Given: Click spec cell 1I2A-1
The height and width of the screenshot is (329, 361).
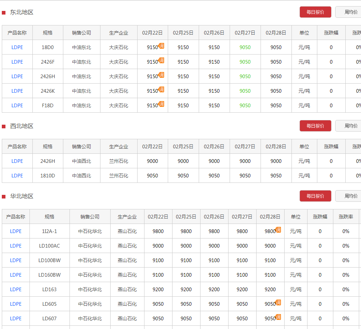Looking at the screenshot, I should click(49, 231).
